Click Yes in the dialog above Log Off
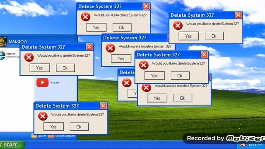 point(53,127)
